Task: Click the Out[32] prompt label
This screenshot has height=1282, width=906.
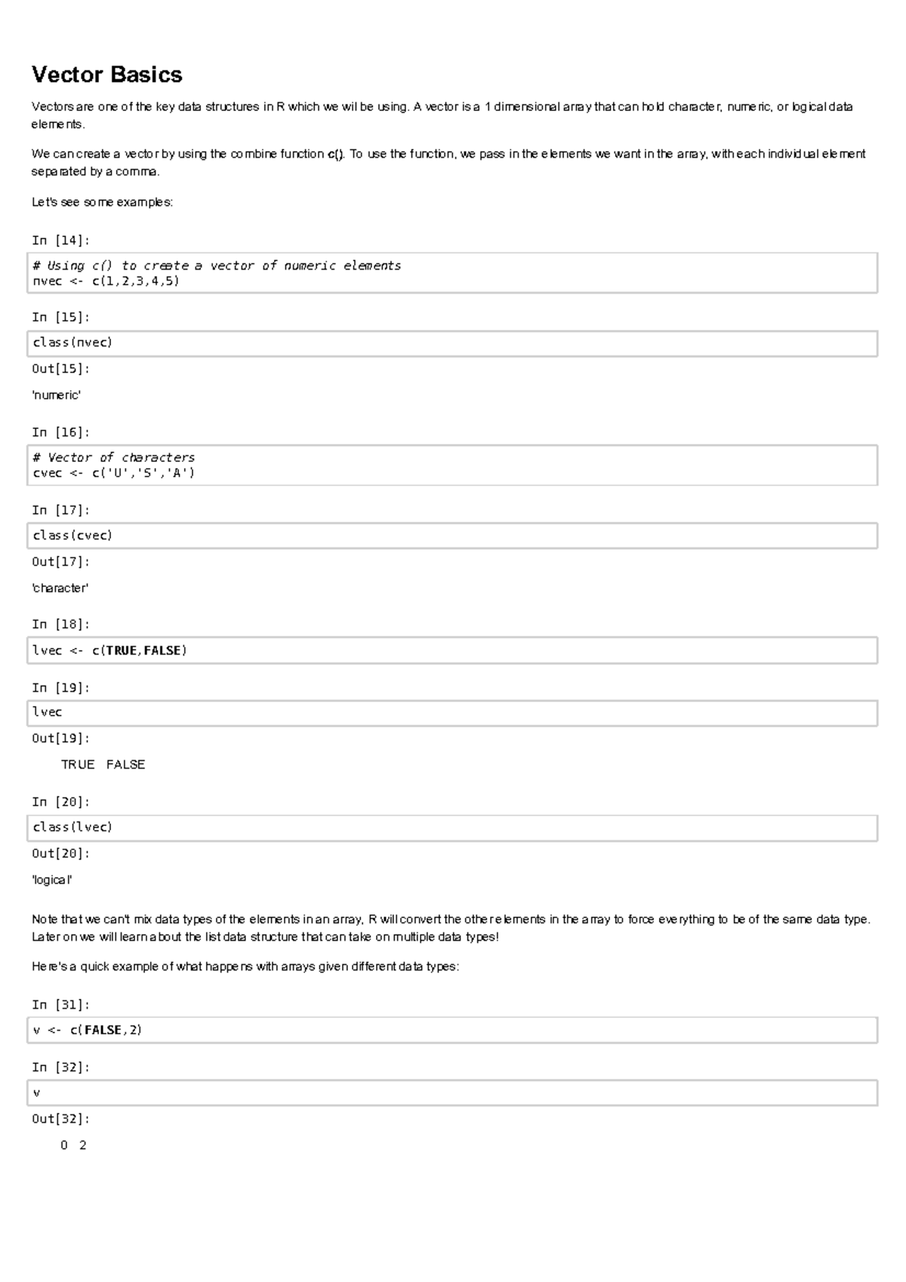Action: point(60,1119)
